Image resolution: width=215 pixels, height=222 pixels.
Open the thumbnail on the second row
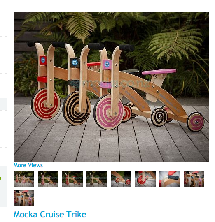click(x=24, y=198)
